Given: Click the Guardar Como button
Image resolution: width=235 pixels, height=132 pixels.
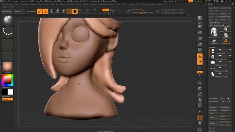Looking at the screenshot, I should pos(225,8).
